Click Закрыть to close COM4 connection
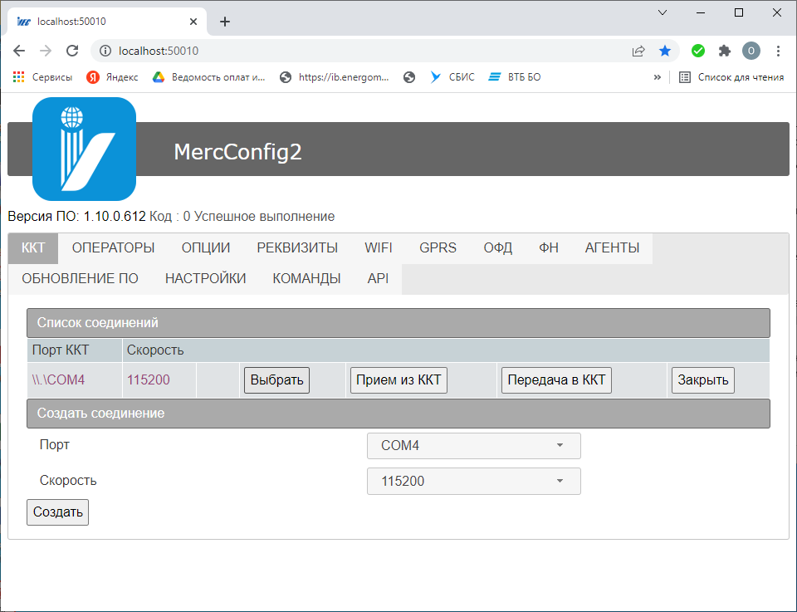This screenshot has width=797, height=612. (x=703, y=380)
